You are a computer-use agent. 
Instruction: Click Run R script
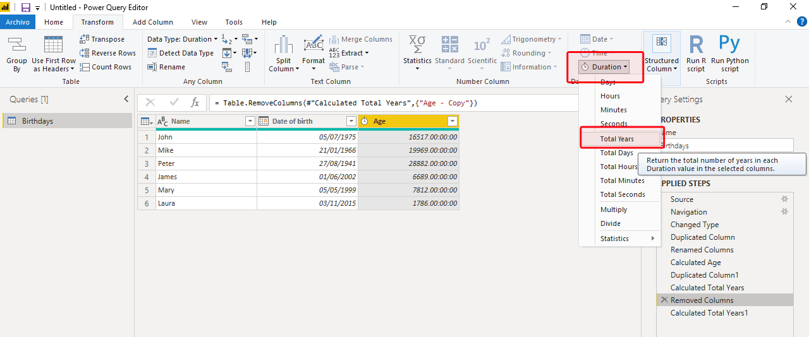pos(696,54)
